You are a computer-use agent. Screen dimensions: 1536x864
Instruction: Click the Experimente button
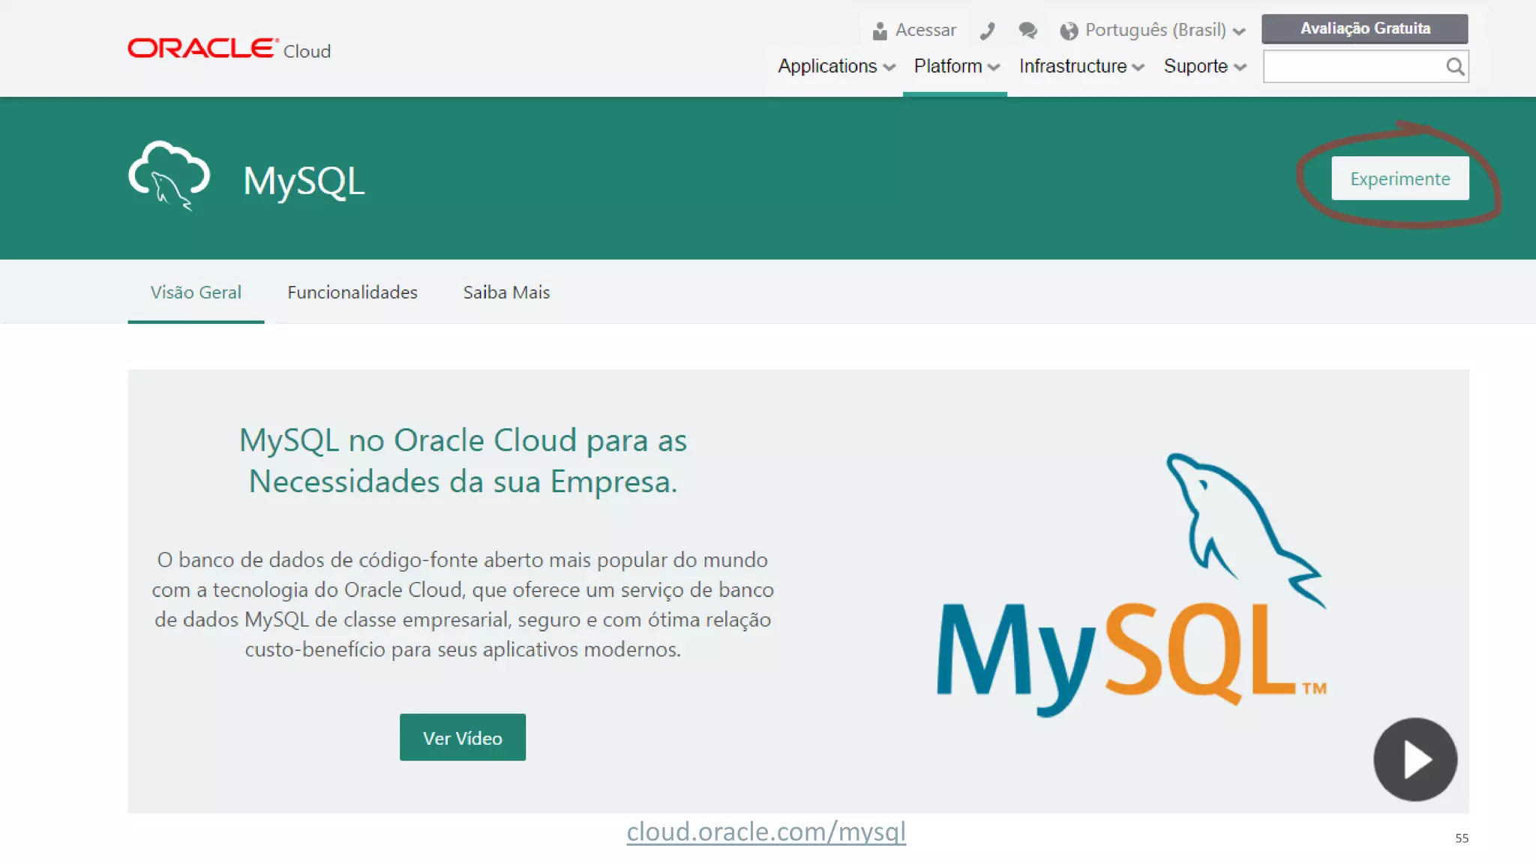coord(1399,178)
